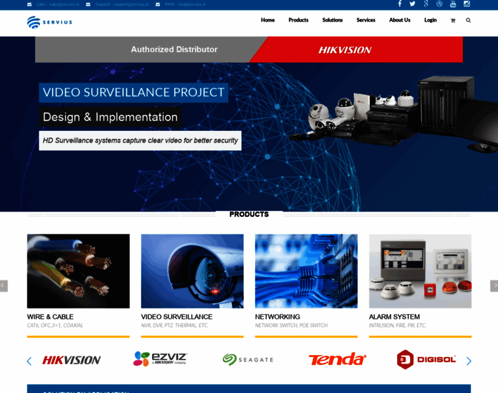Select the Hikvision brand logo in carousel
The height and width of the screenshot is (393, 498).
71,360
